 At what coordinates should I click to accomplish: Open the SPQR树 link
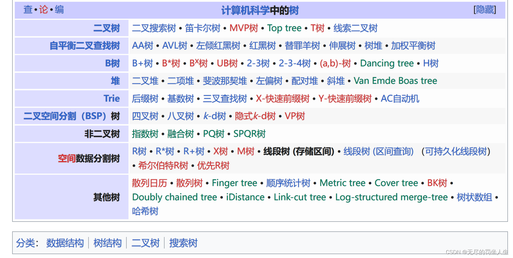tap(250, 134)
